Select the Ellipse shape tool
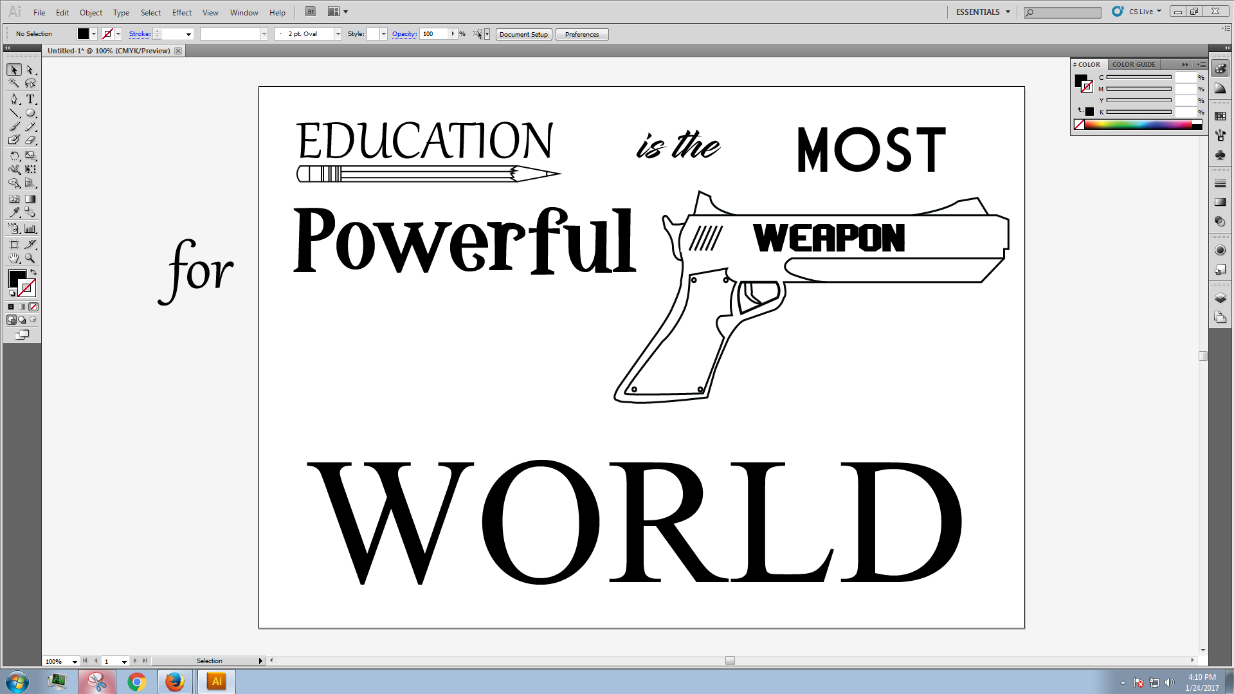This screenshot has width=1234, height=694. click(x=30, y=113)
